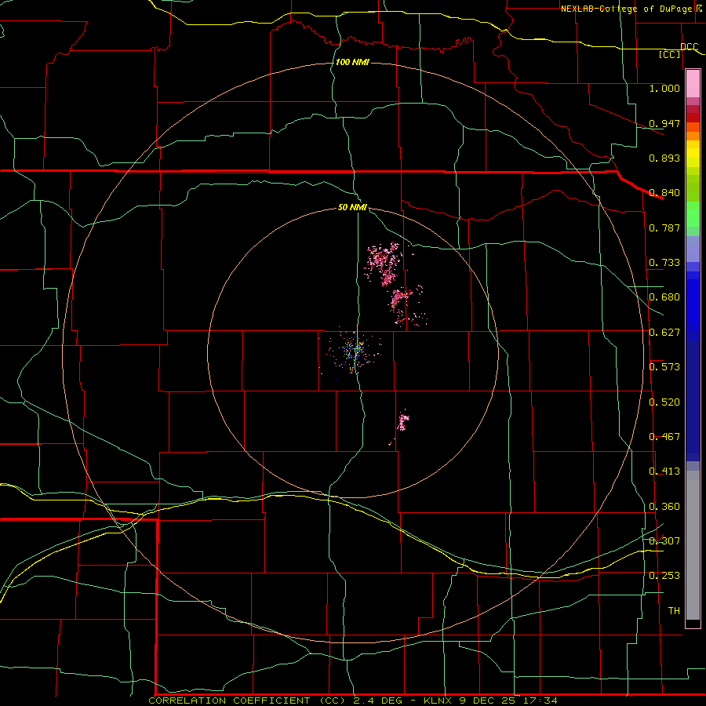Click the large pink echo cluster north of radar
This screenshot has width=706, height=706.
(384, 264)
